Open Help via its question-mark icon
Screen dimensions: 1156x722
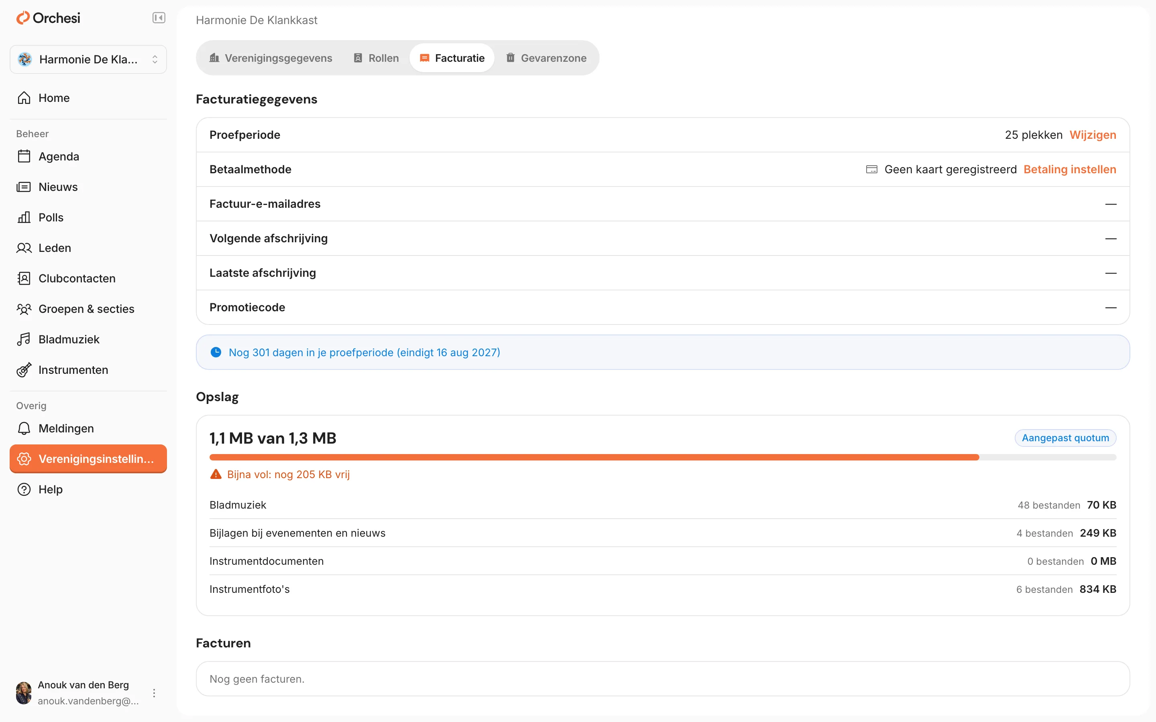[x=24, y=489]
